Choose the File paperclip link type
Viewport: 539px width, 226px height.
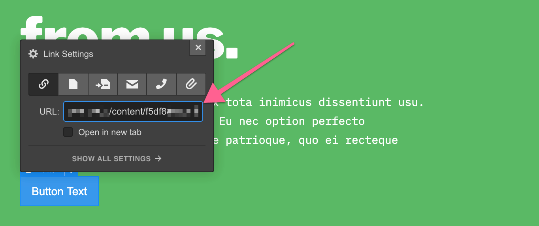[x=191, y=84]
